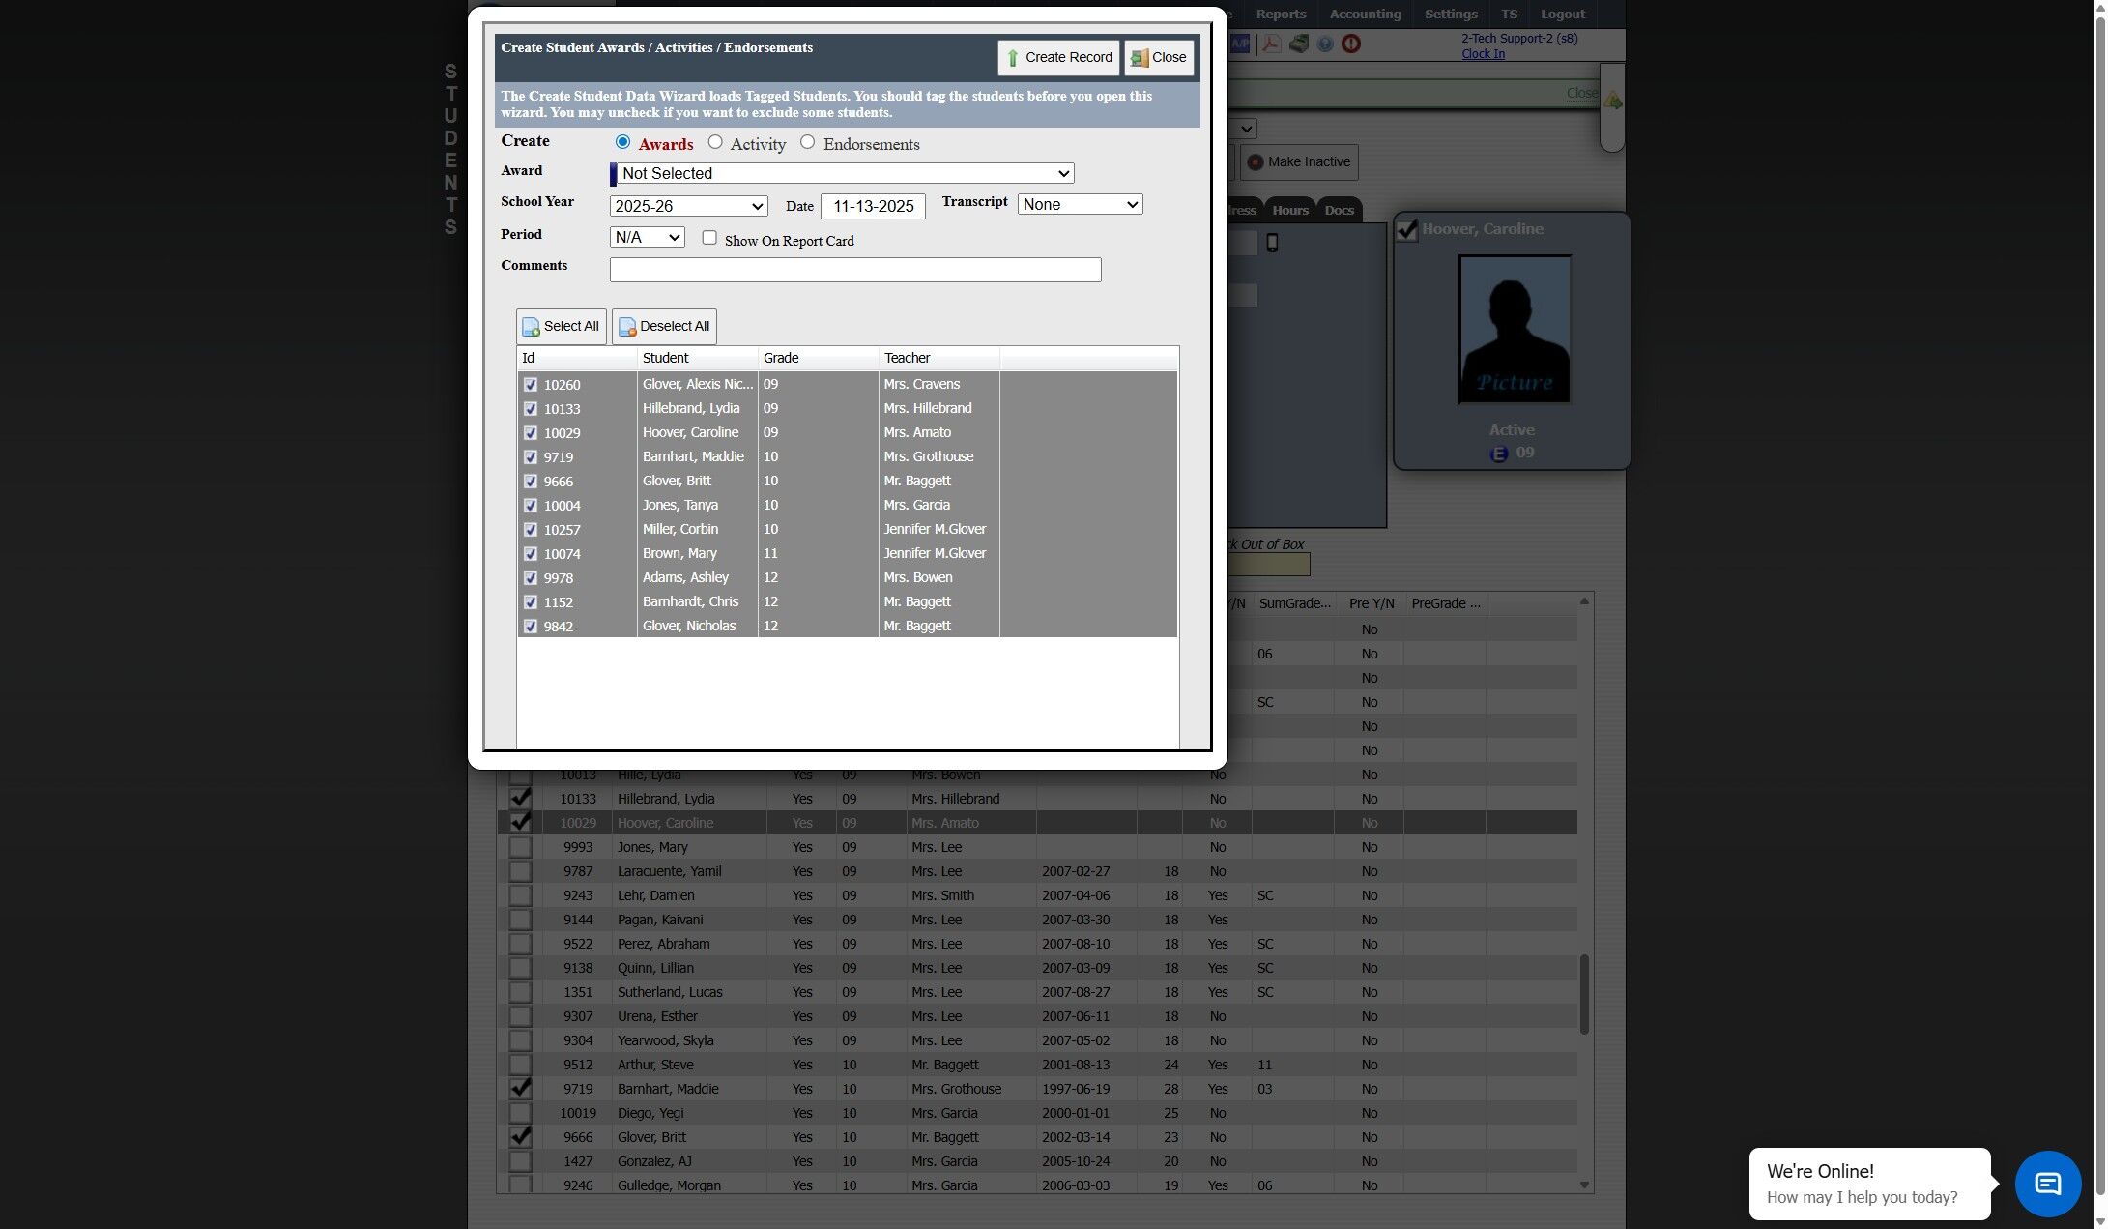Viewport: 2108px width, 1229px height.
Task: Click into the Comments text field
Action: (x=854, y=270)
